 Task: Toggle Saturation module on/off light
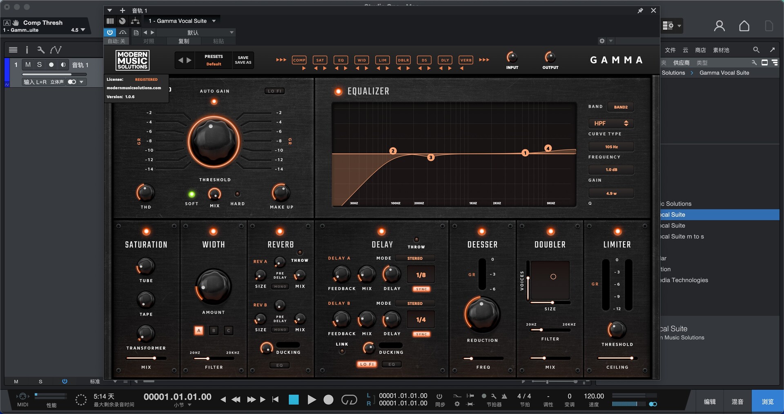point(146,232)
